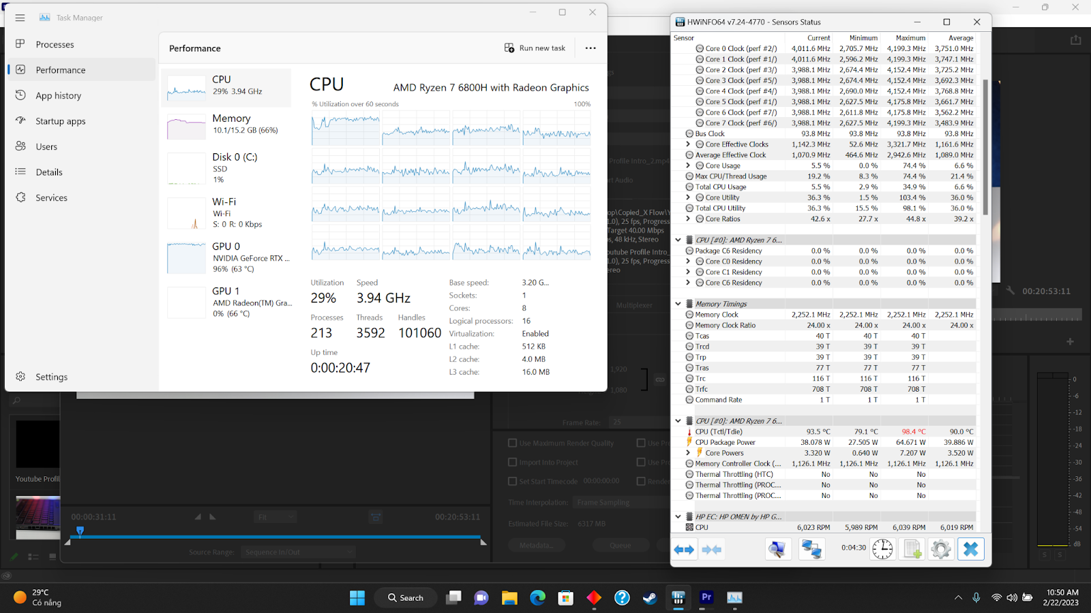Check the Import Into Project option
1091x613 pixels.
[513, 462]
